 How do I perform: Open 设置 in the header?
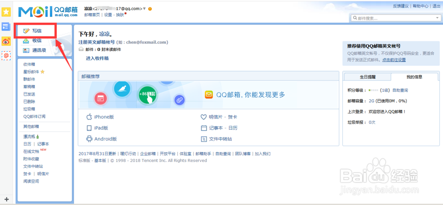tap(108, 15)
